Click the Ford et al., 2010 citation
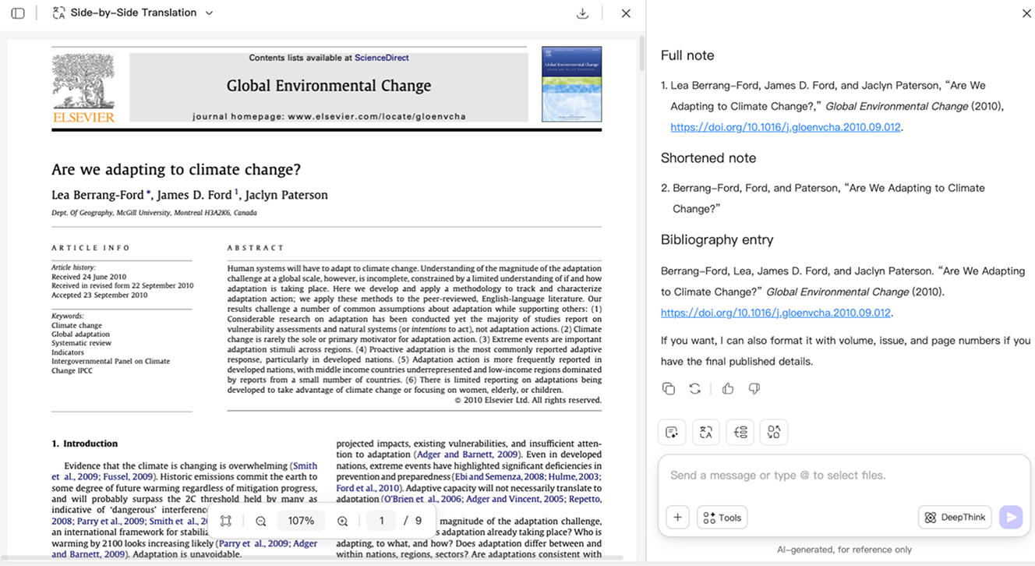This screenshot has height=566, width=1035. [x=368, y=488]
